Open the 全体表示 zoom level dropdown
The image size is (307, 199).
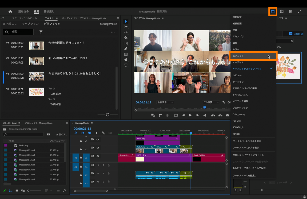165,102
